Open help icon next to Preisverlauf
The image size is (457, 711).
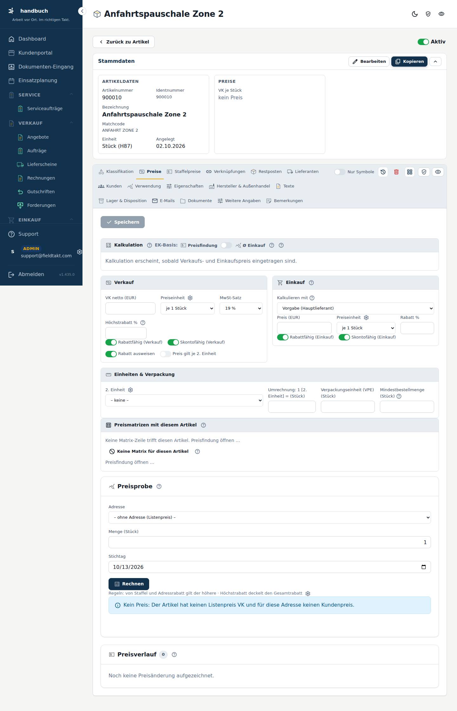174,655
